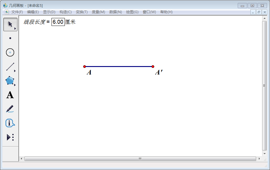This screenshot has width=270, height=170.
Task: Close the inner document window
Action: click(x=265, y=12)
